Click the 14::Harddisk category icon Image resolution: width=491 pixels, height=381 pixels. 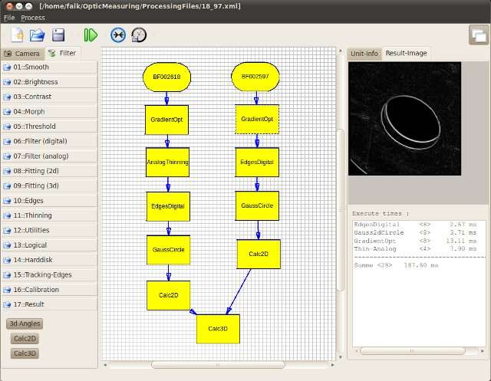coord(7,260)
